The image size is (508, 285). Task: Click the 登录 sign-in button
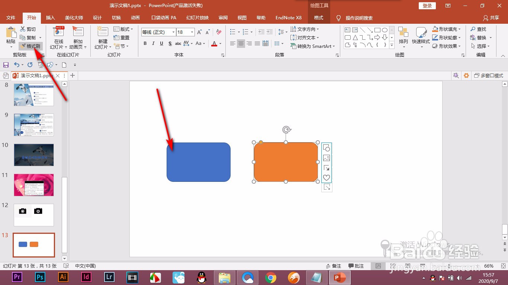(427, 6)
